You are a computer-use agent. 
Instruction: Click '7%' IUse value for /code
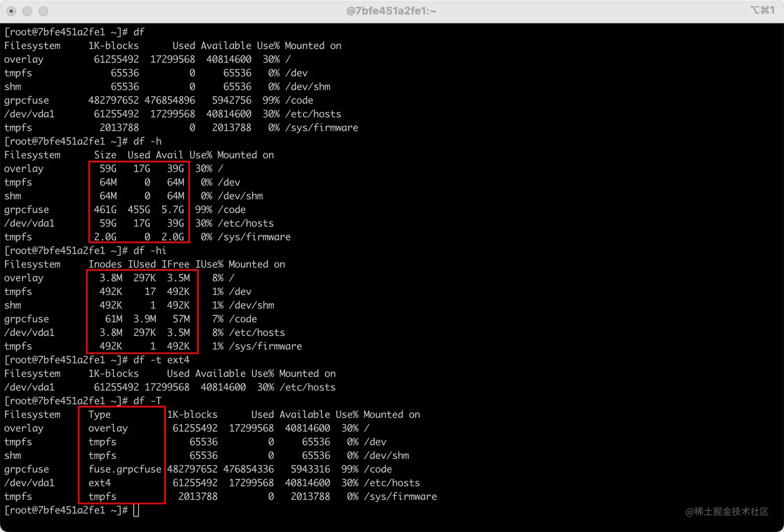[218, 319]
